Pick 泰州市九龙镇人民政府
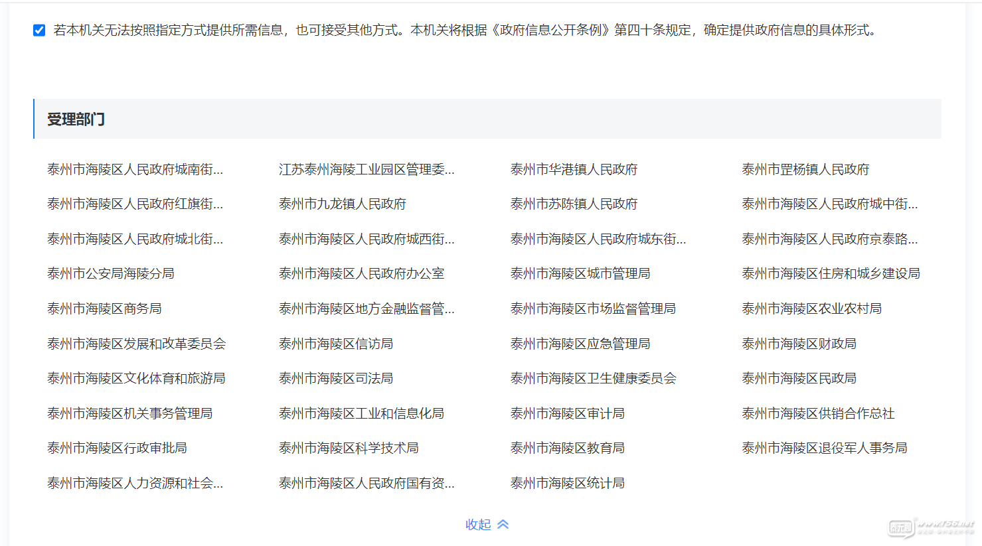The width and height of the screenshot is (982, 546). [x=342, y=204]
